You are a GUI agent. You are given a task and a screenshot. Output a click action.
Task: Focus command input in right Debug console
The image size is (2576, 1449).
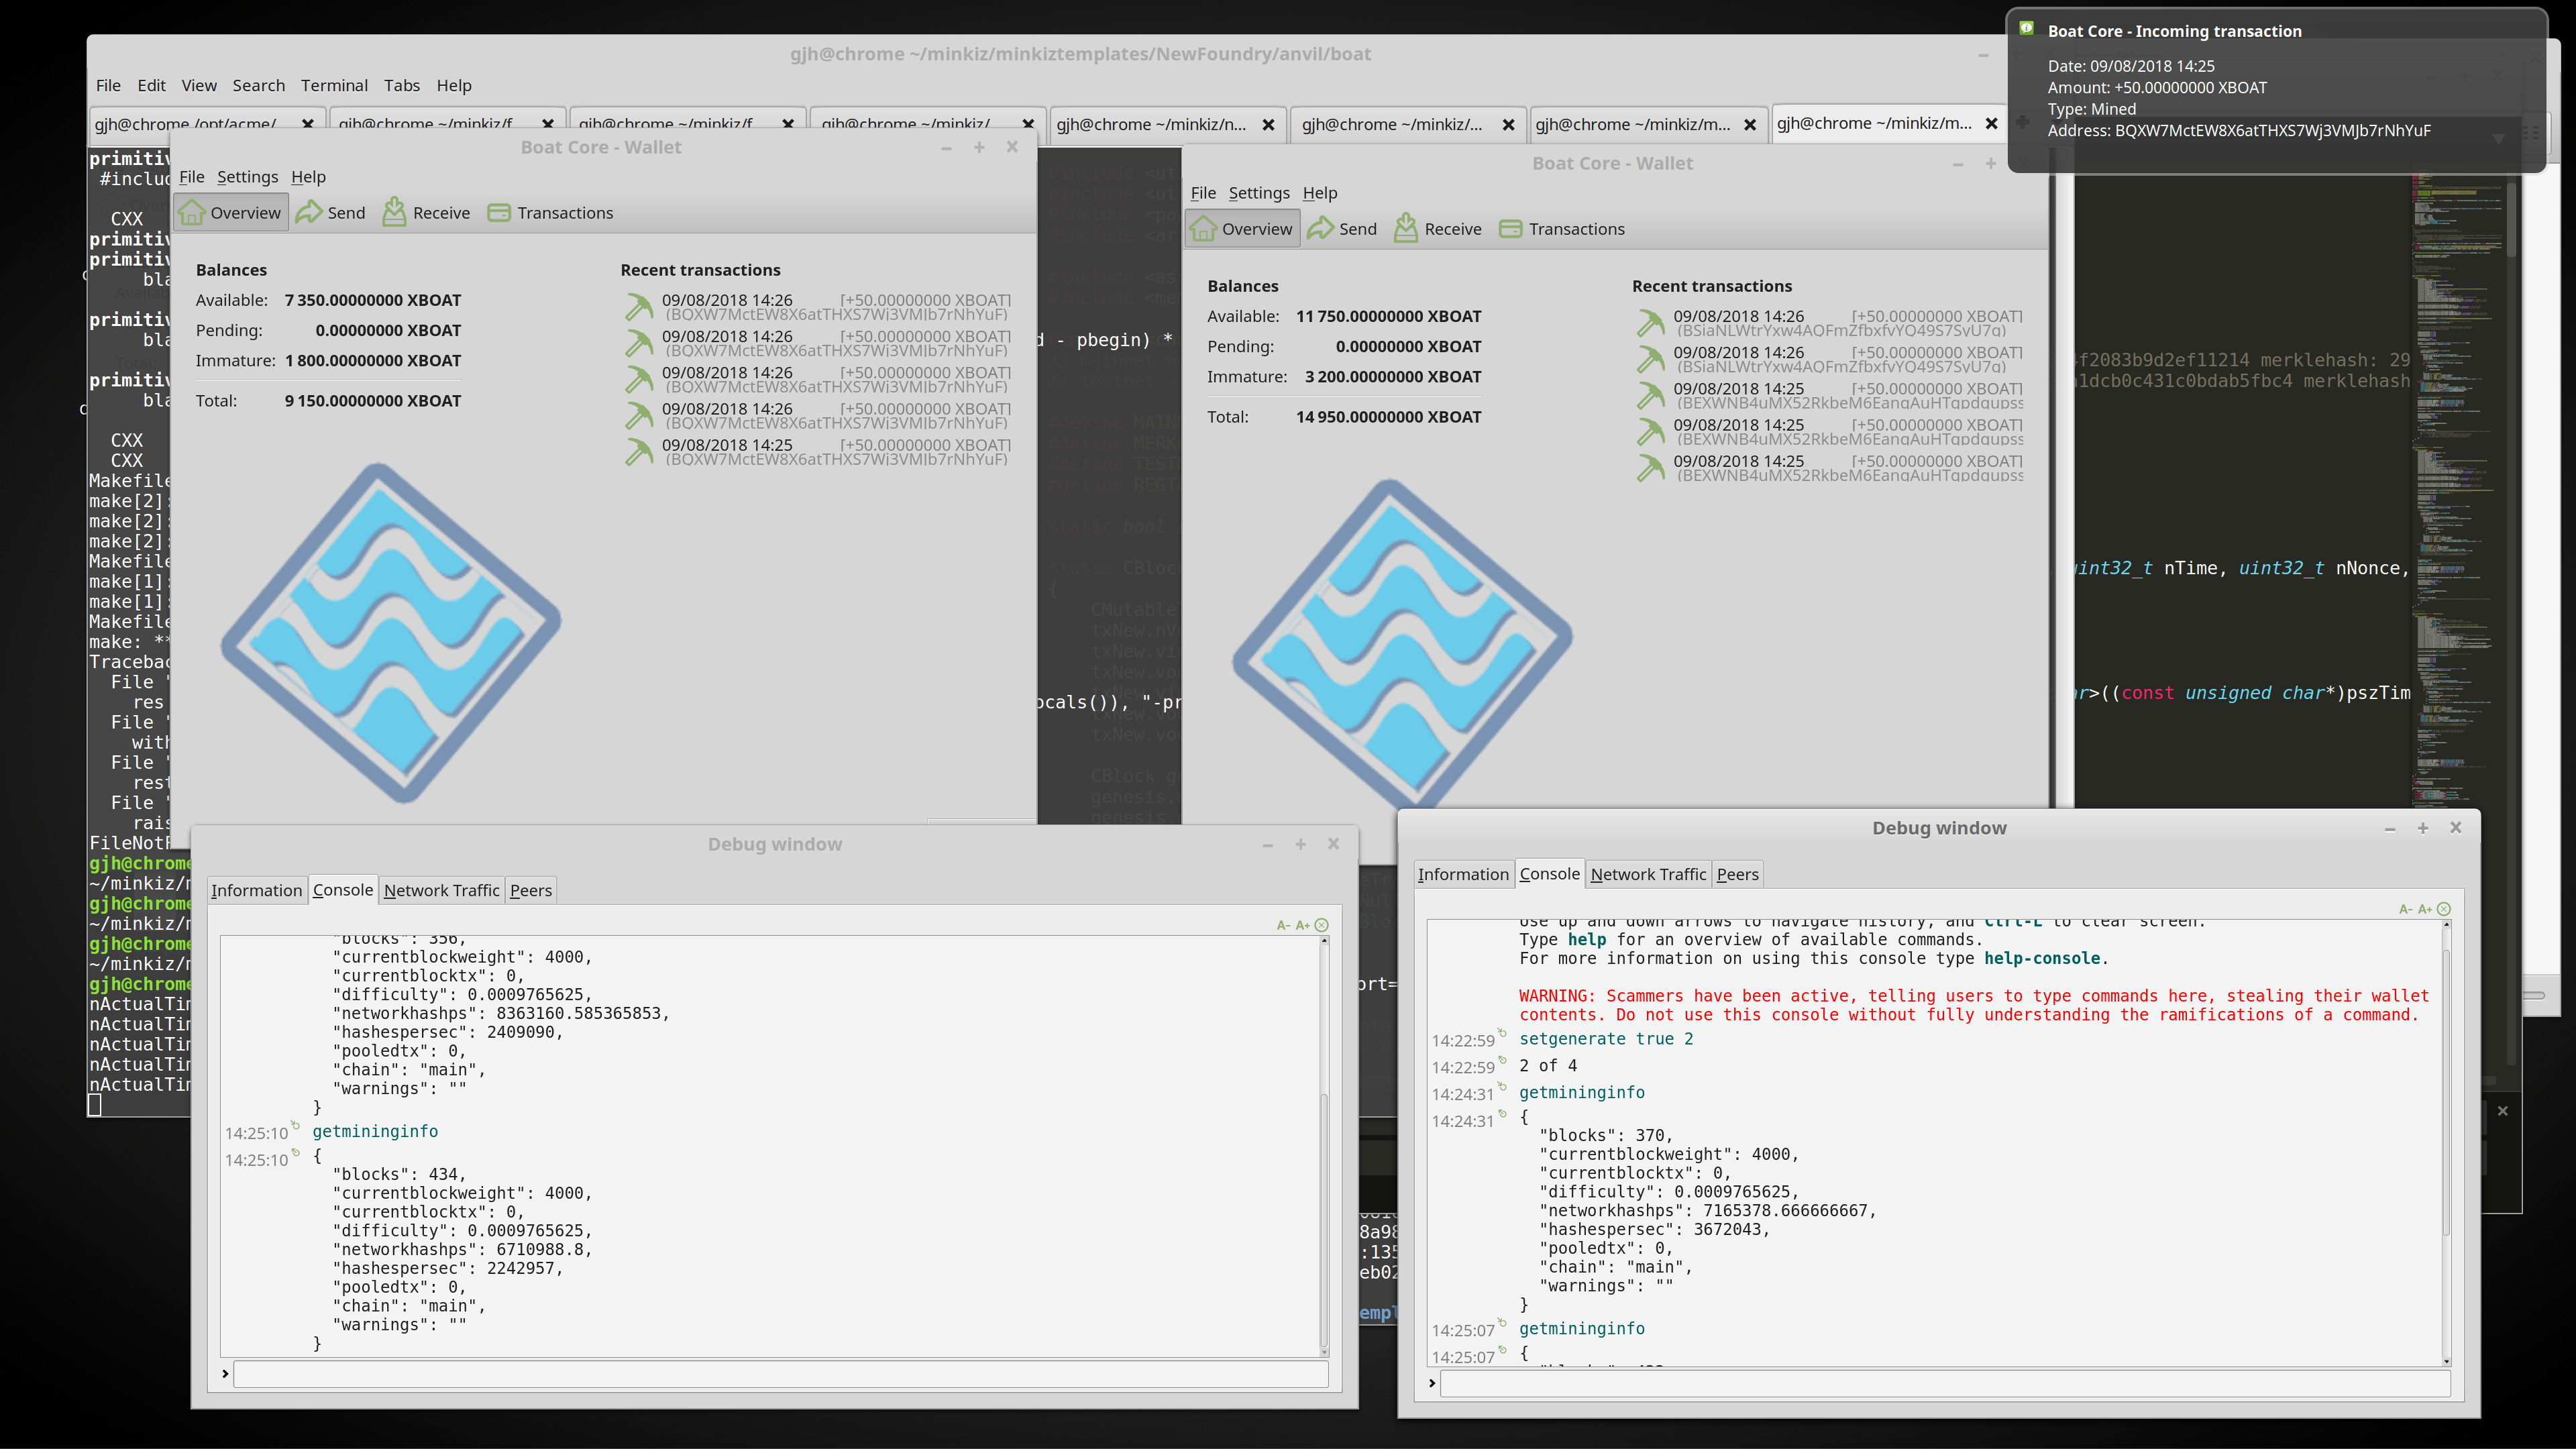coord(1945,1384)
